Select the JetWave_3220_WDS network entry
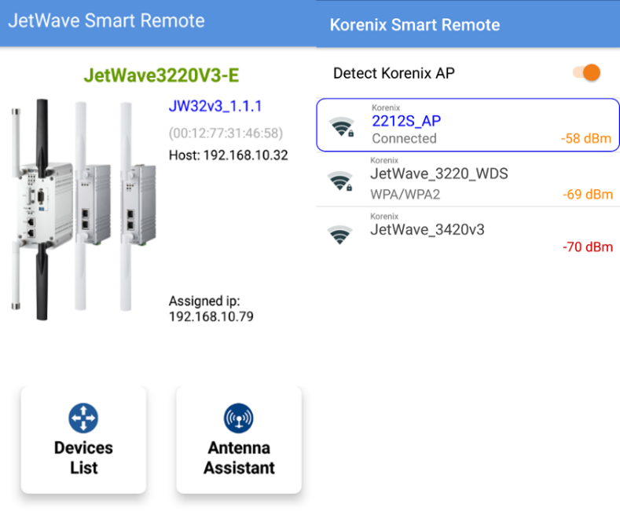Image resolution: width=620 pixels, height=515 pixels. [468, 179]
